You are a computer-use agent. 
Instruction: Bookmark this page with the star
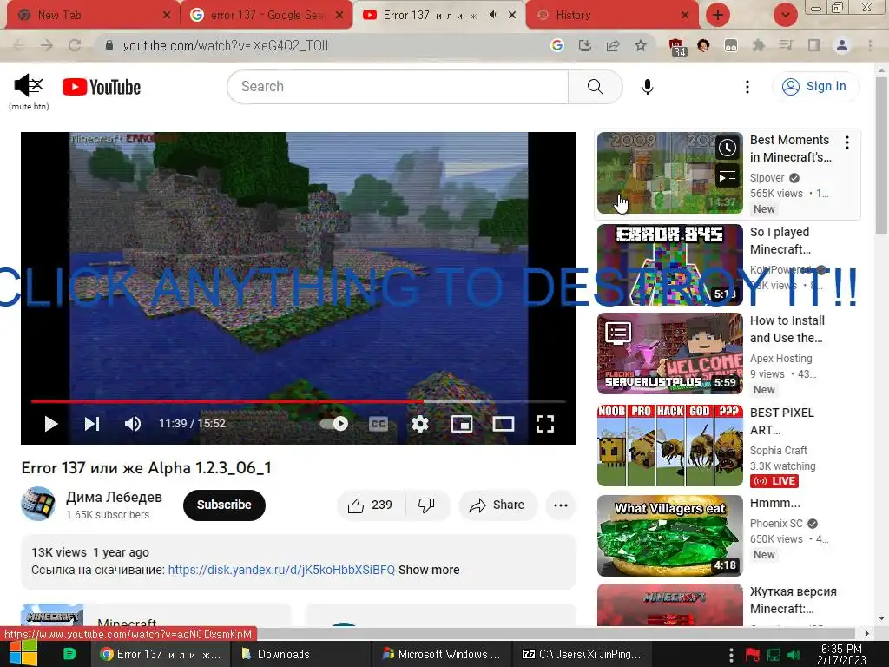(641, 45)
